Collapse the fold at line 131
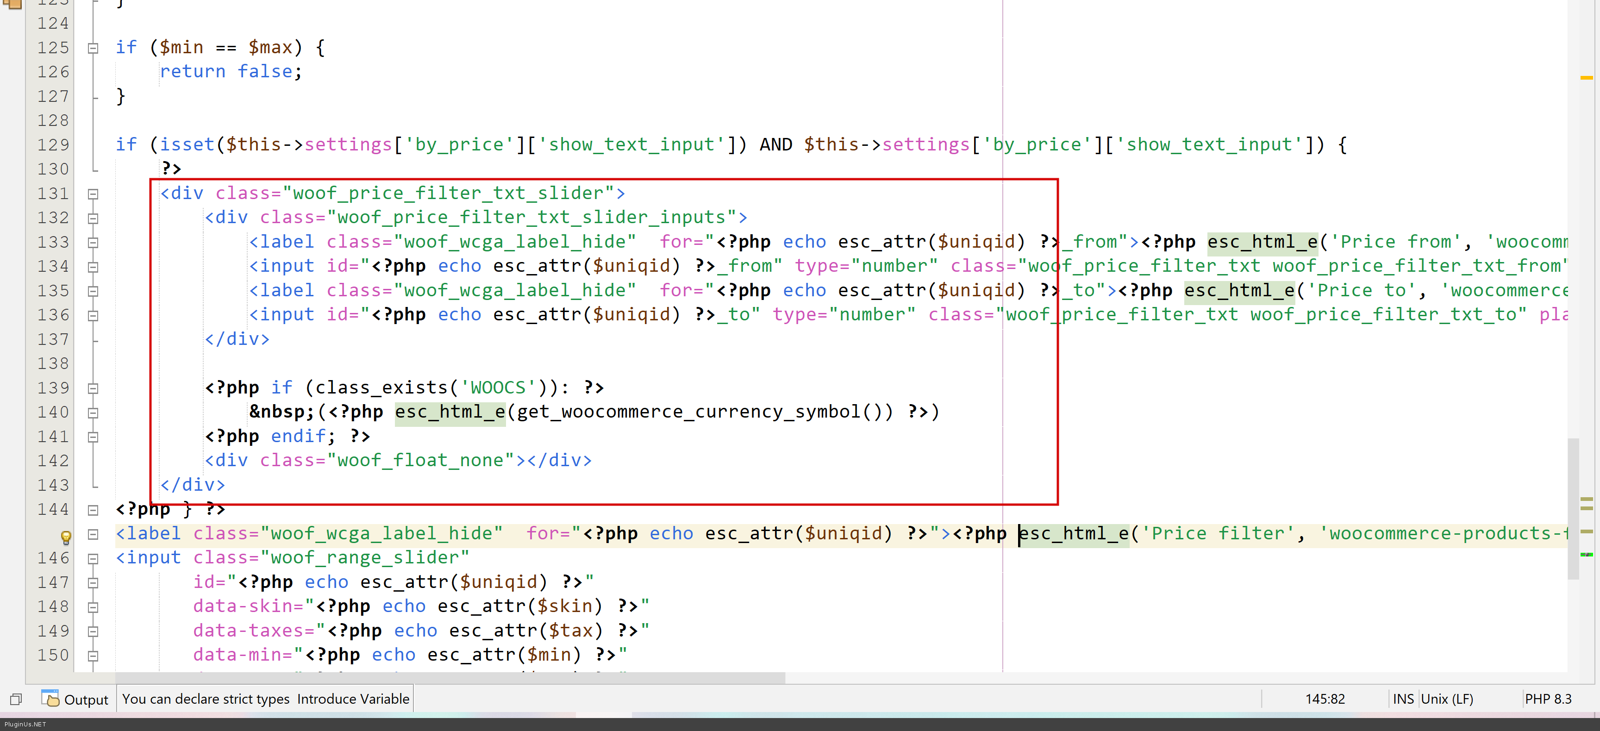Screen dimensions: 1600x731 pos(93,194)
